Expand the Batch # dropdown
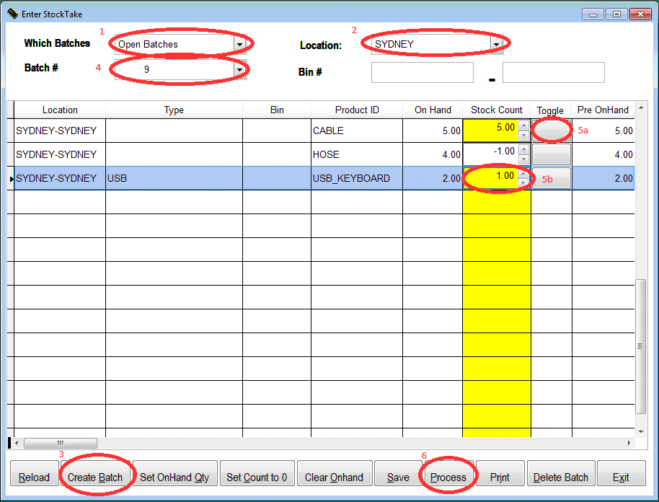 pyautogui.click(x=239, y=69)
